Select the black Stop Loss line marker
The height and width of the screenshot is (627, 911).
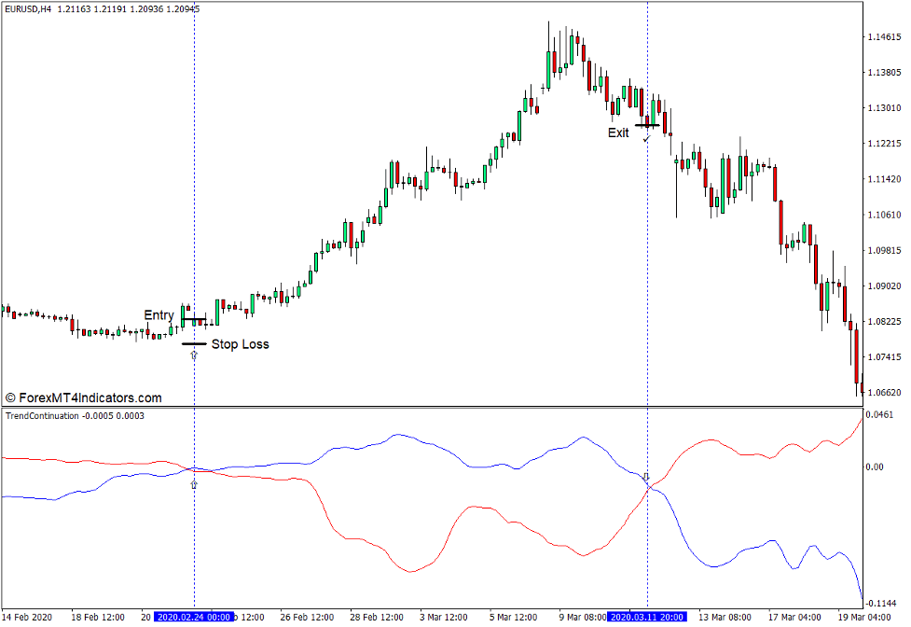pos(194,344)
